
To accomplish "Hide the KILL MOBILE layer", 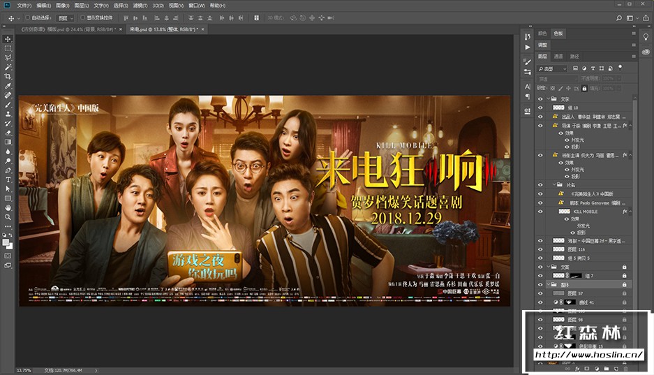I will 540,212.
